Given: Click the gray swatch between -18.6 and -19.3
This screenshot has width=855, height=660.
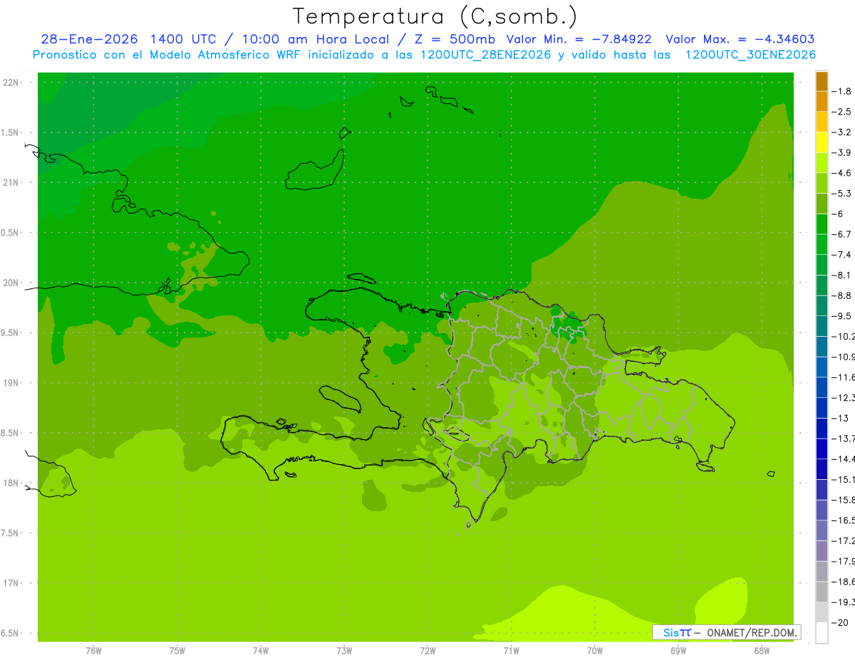Looking at the screenshot, I should (822, 592).
